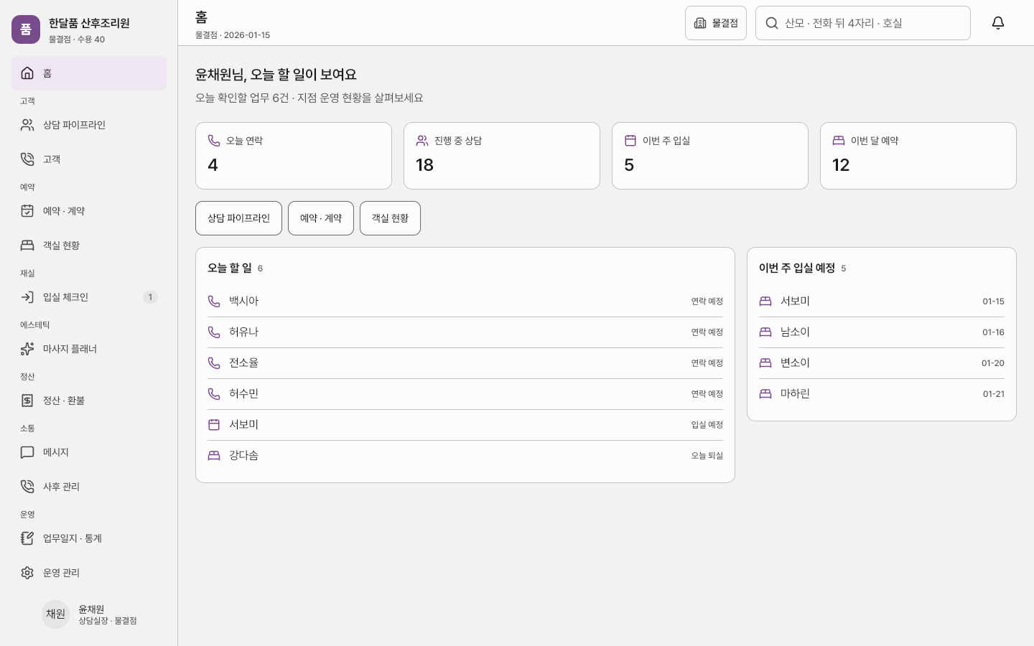Screen dimensions: 1034x646
Task: Click the 예약·계약 shortcut button
Action: 321,218
